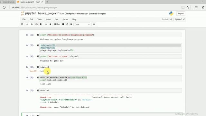The height and width of the screenshot is (116, 206).
Task: Run cell In [4] with its run icon
Action: pyautogui.click(x=38, y=56)
